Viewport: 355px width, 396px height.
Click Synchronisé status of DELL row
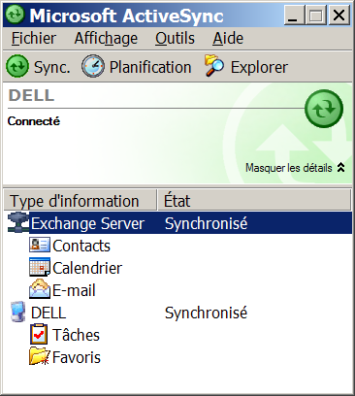206,313
